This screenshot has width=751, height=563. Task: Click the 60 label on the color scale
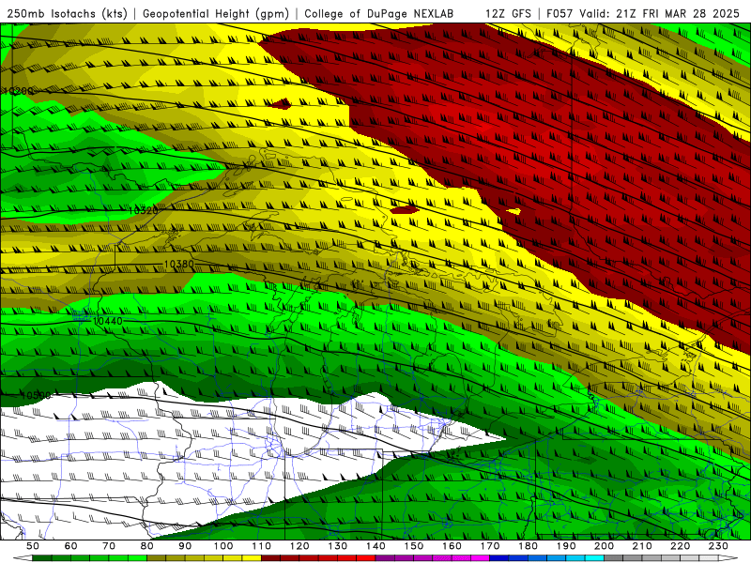[71, 546]
